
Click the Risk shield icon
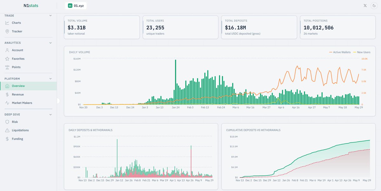click(7, 122)
